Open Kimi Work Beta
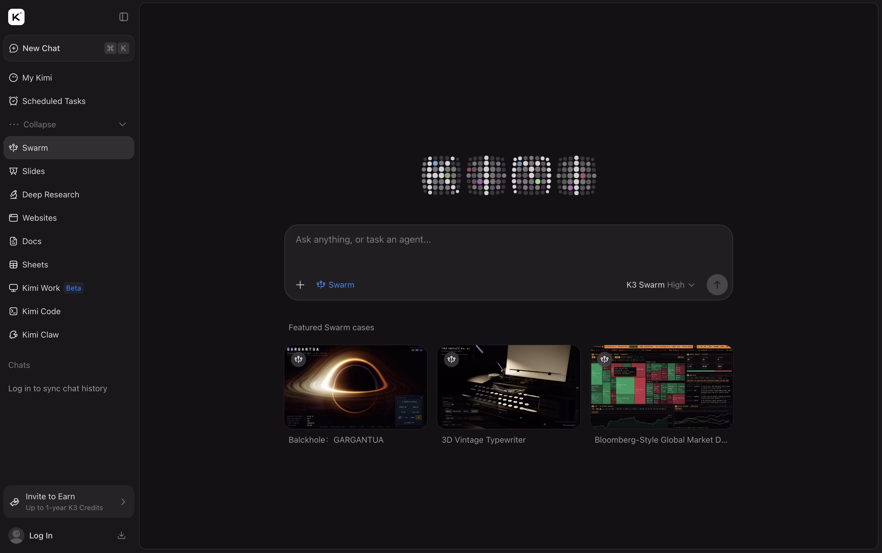 point(69,288)
